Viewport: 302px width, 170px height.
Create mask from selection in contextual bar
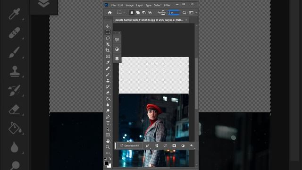pos(174,146)
